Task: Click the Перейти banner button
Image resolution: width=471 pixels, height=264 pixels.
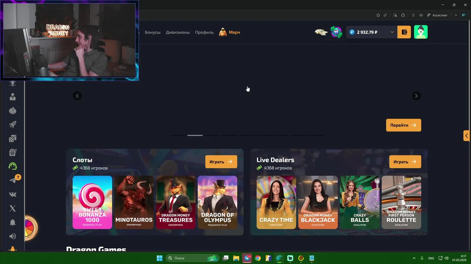Action: coord(404,125)
